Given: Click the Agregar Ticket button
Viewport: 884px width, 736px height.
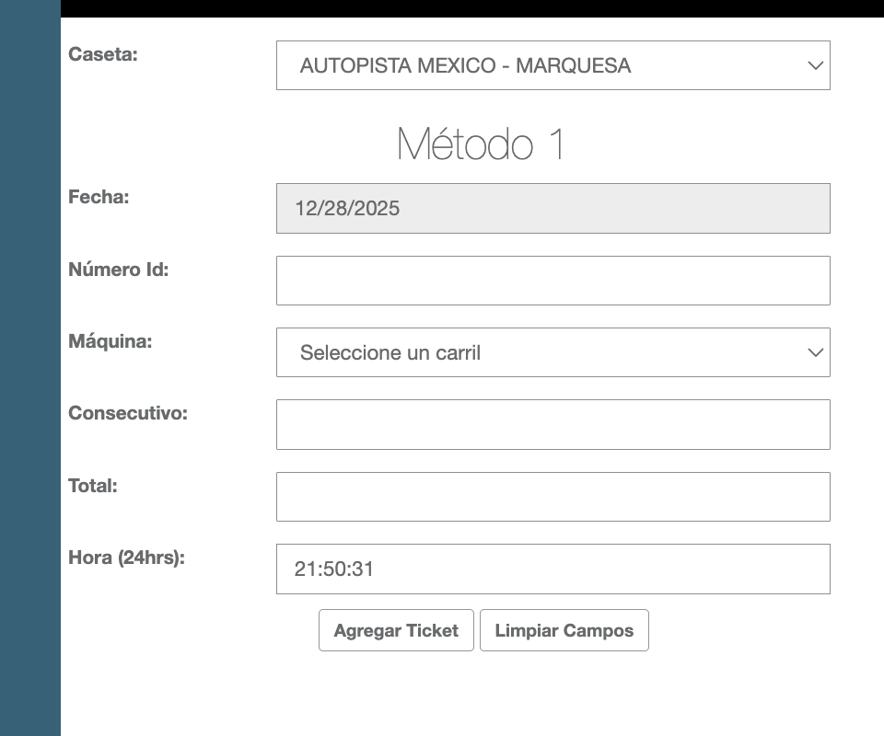Looking at the screenshot, I should (396, 630).
